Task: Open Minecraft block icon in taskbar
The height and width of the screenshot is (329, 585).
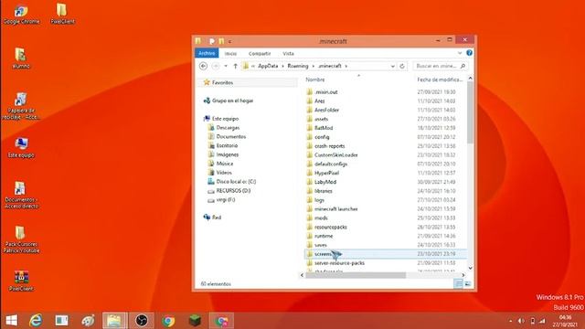Action: point(195,321)
